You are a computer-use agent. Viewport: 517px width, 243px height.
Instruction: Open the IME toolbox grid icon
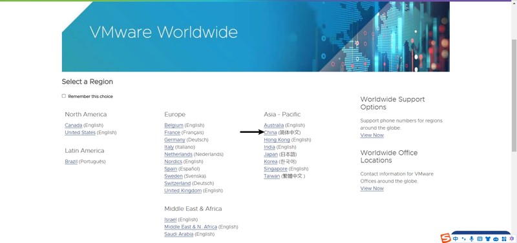coord(504,238)
